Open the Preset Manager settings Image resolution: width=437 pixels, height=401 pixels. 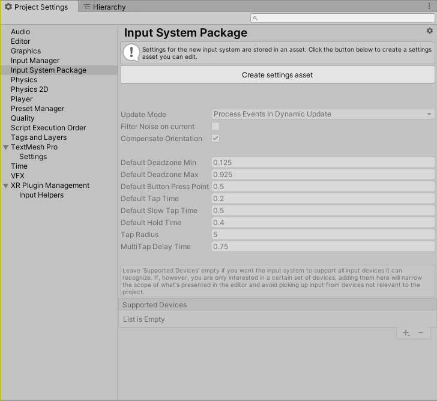37,109
